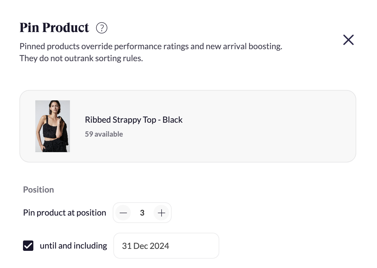377x268 pixels.
Task: Open the help icon beside Pin Product
Action: click(102, 28)
